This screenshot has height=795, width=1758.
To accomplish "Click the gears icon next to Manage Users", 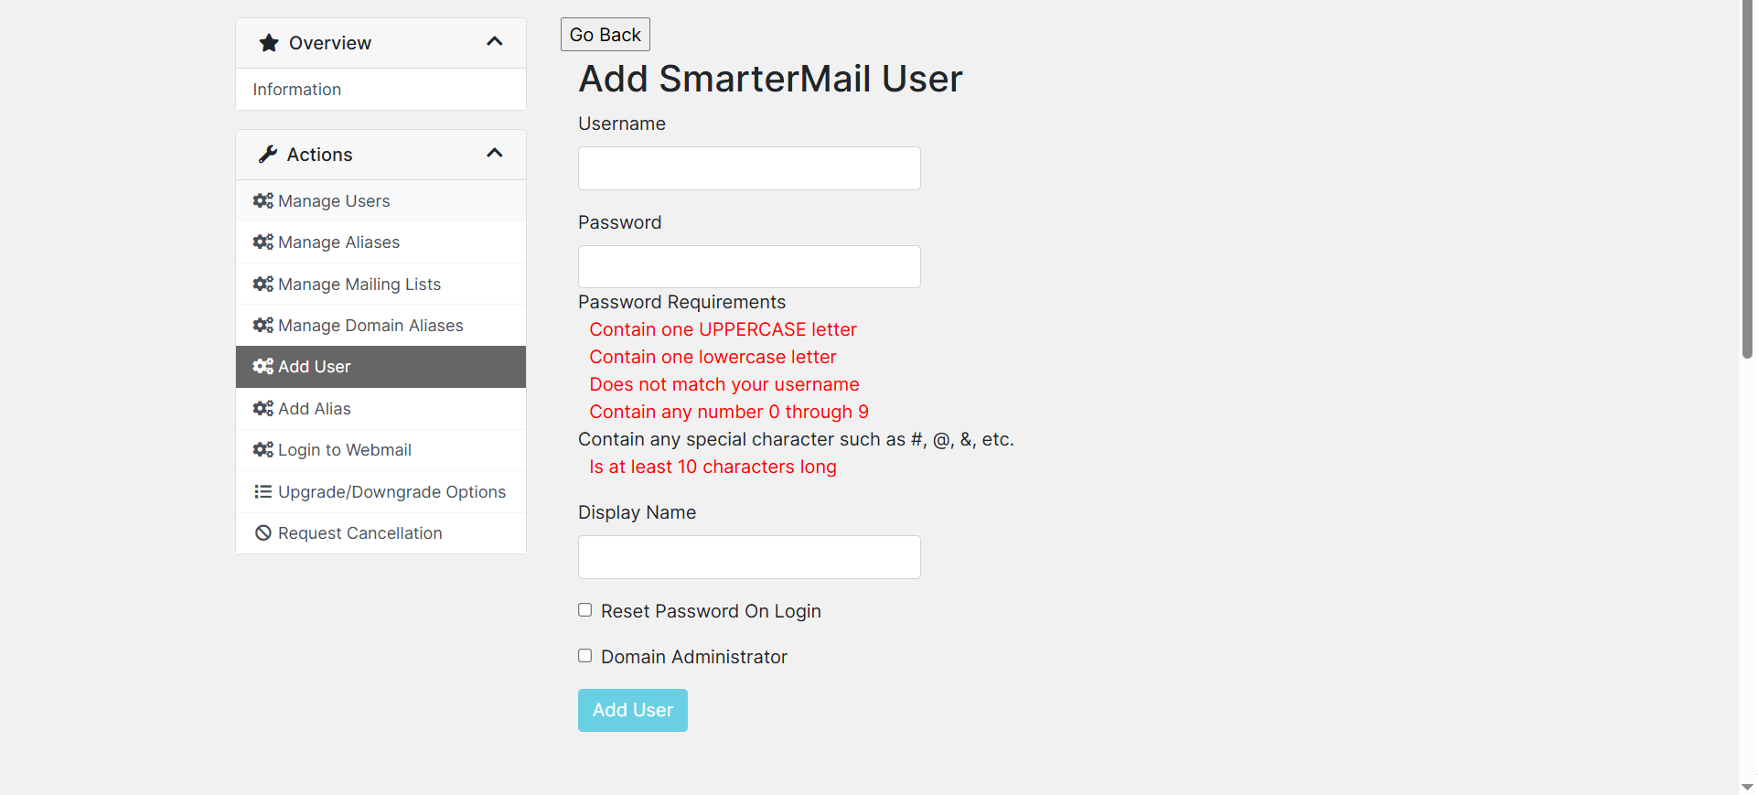I will (x=263, y=200).
